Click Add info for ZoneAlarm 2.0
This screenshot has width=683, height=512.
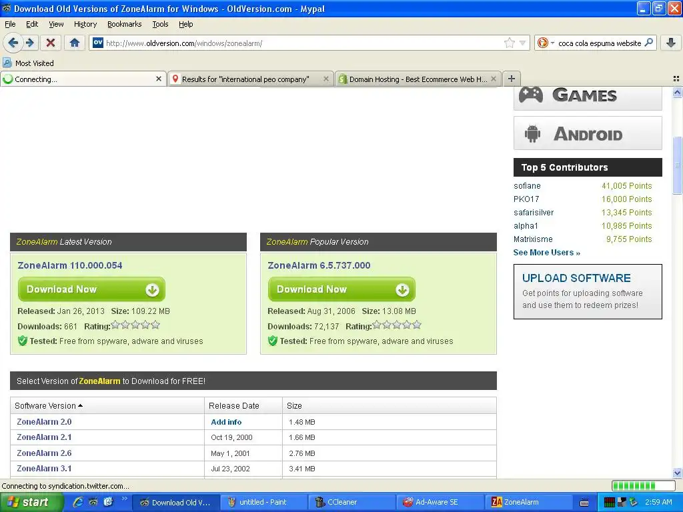coord(226,422)
